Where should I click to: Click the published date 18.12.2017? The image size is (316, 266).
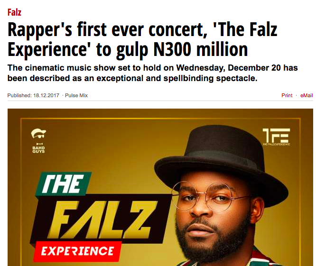tap(46, 95)
